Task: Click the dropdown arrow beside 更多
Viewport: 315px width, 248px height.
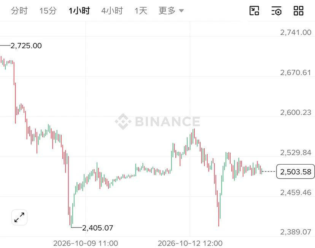Action: point(181,11)
